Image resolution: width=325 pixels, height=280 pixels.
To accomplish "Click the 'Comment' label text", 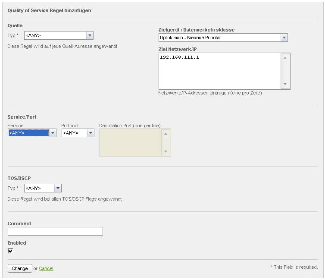I will click(x=19, y=223).
